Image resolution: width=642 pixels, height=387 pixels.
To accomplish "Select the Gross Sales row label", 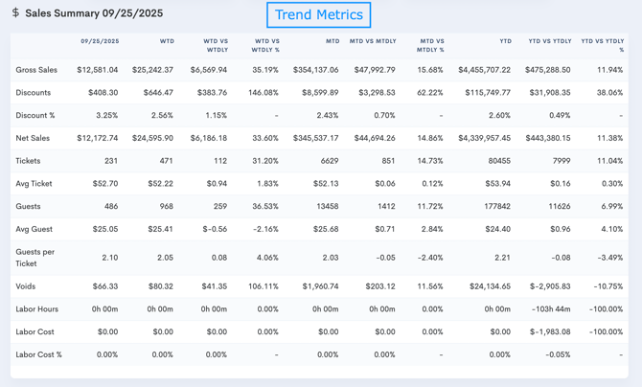I will pyautogui.click(x=36, y=70).
